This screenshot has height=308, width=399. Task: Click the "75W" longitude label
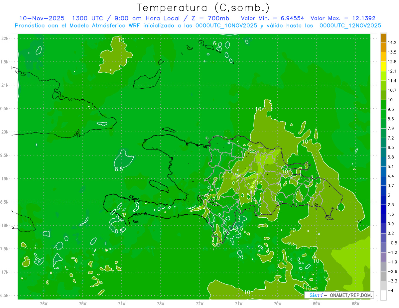[x=83, y=303]
